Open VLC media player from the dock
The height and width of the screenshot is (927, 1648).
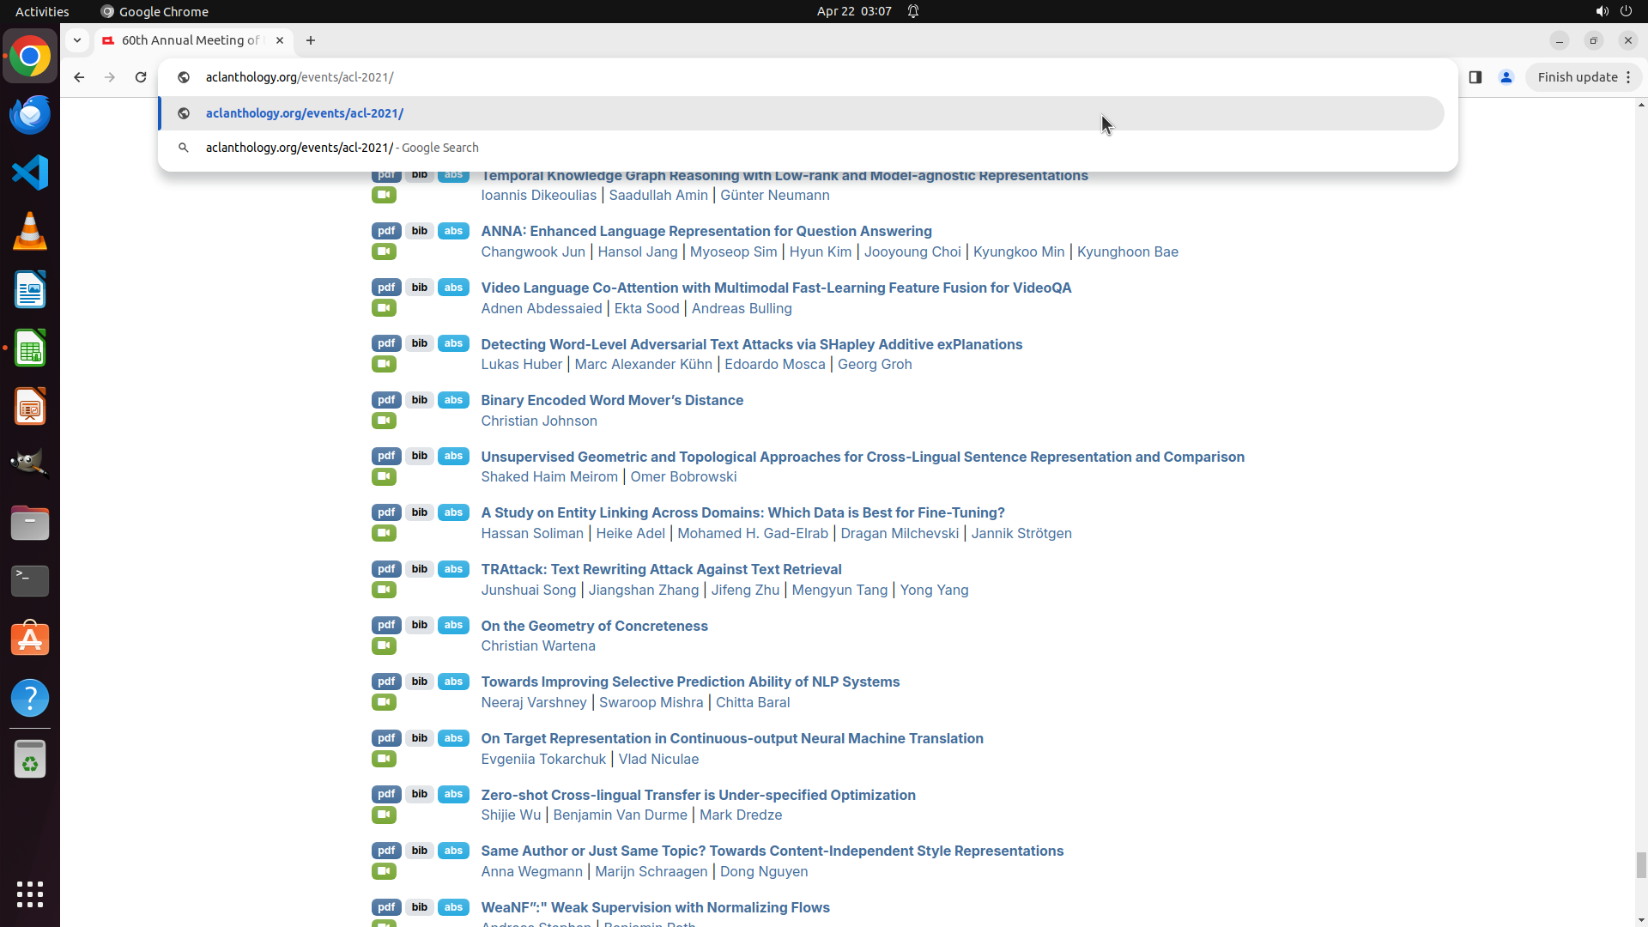click(x=30, y=232)
